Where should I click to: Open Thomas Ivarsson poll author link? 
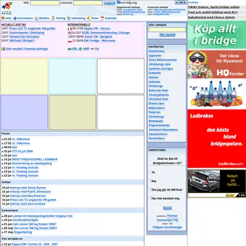pos(167,218)
